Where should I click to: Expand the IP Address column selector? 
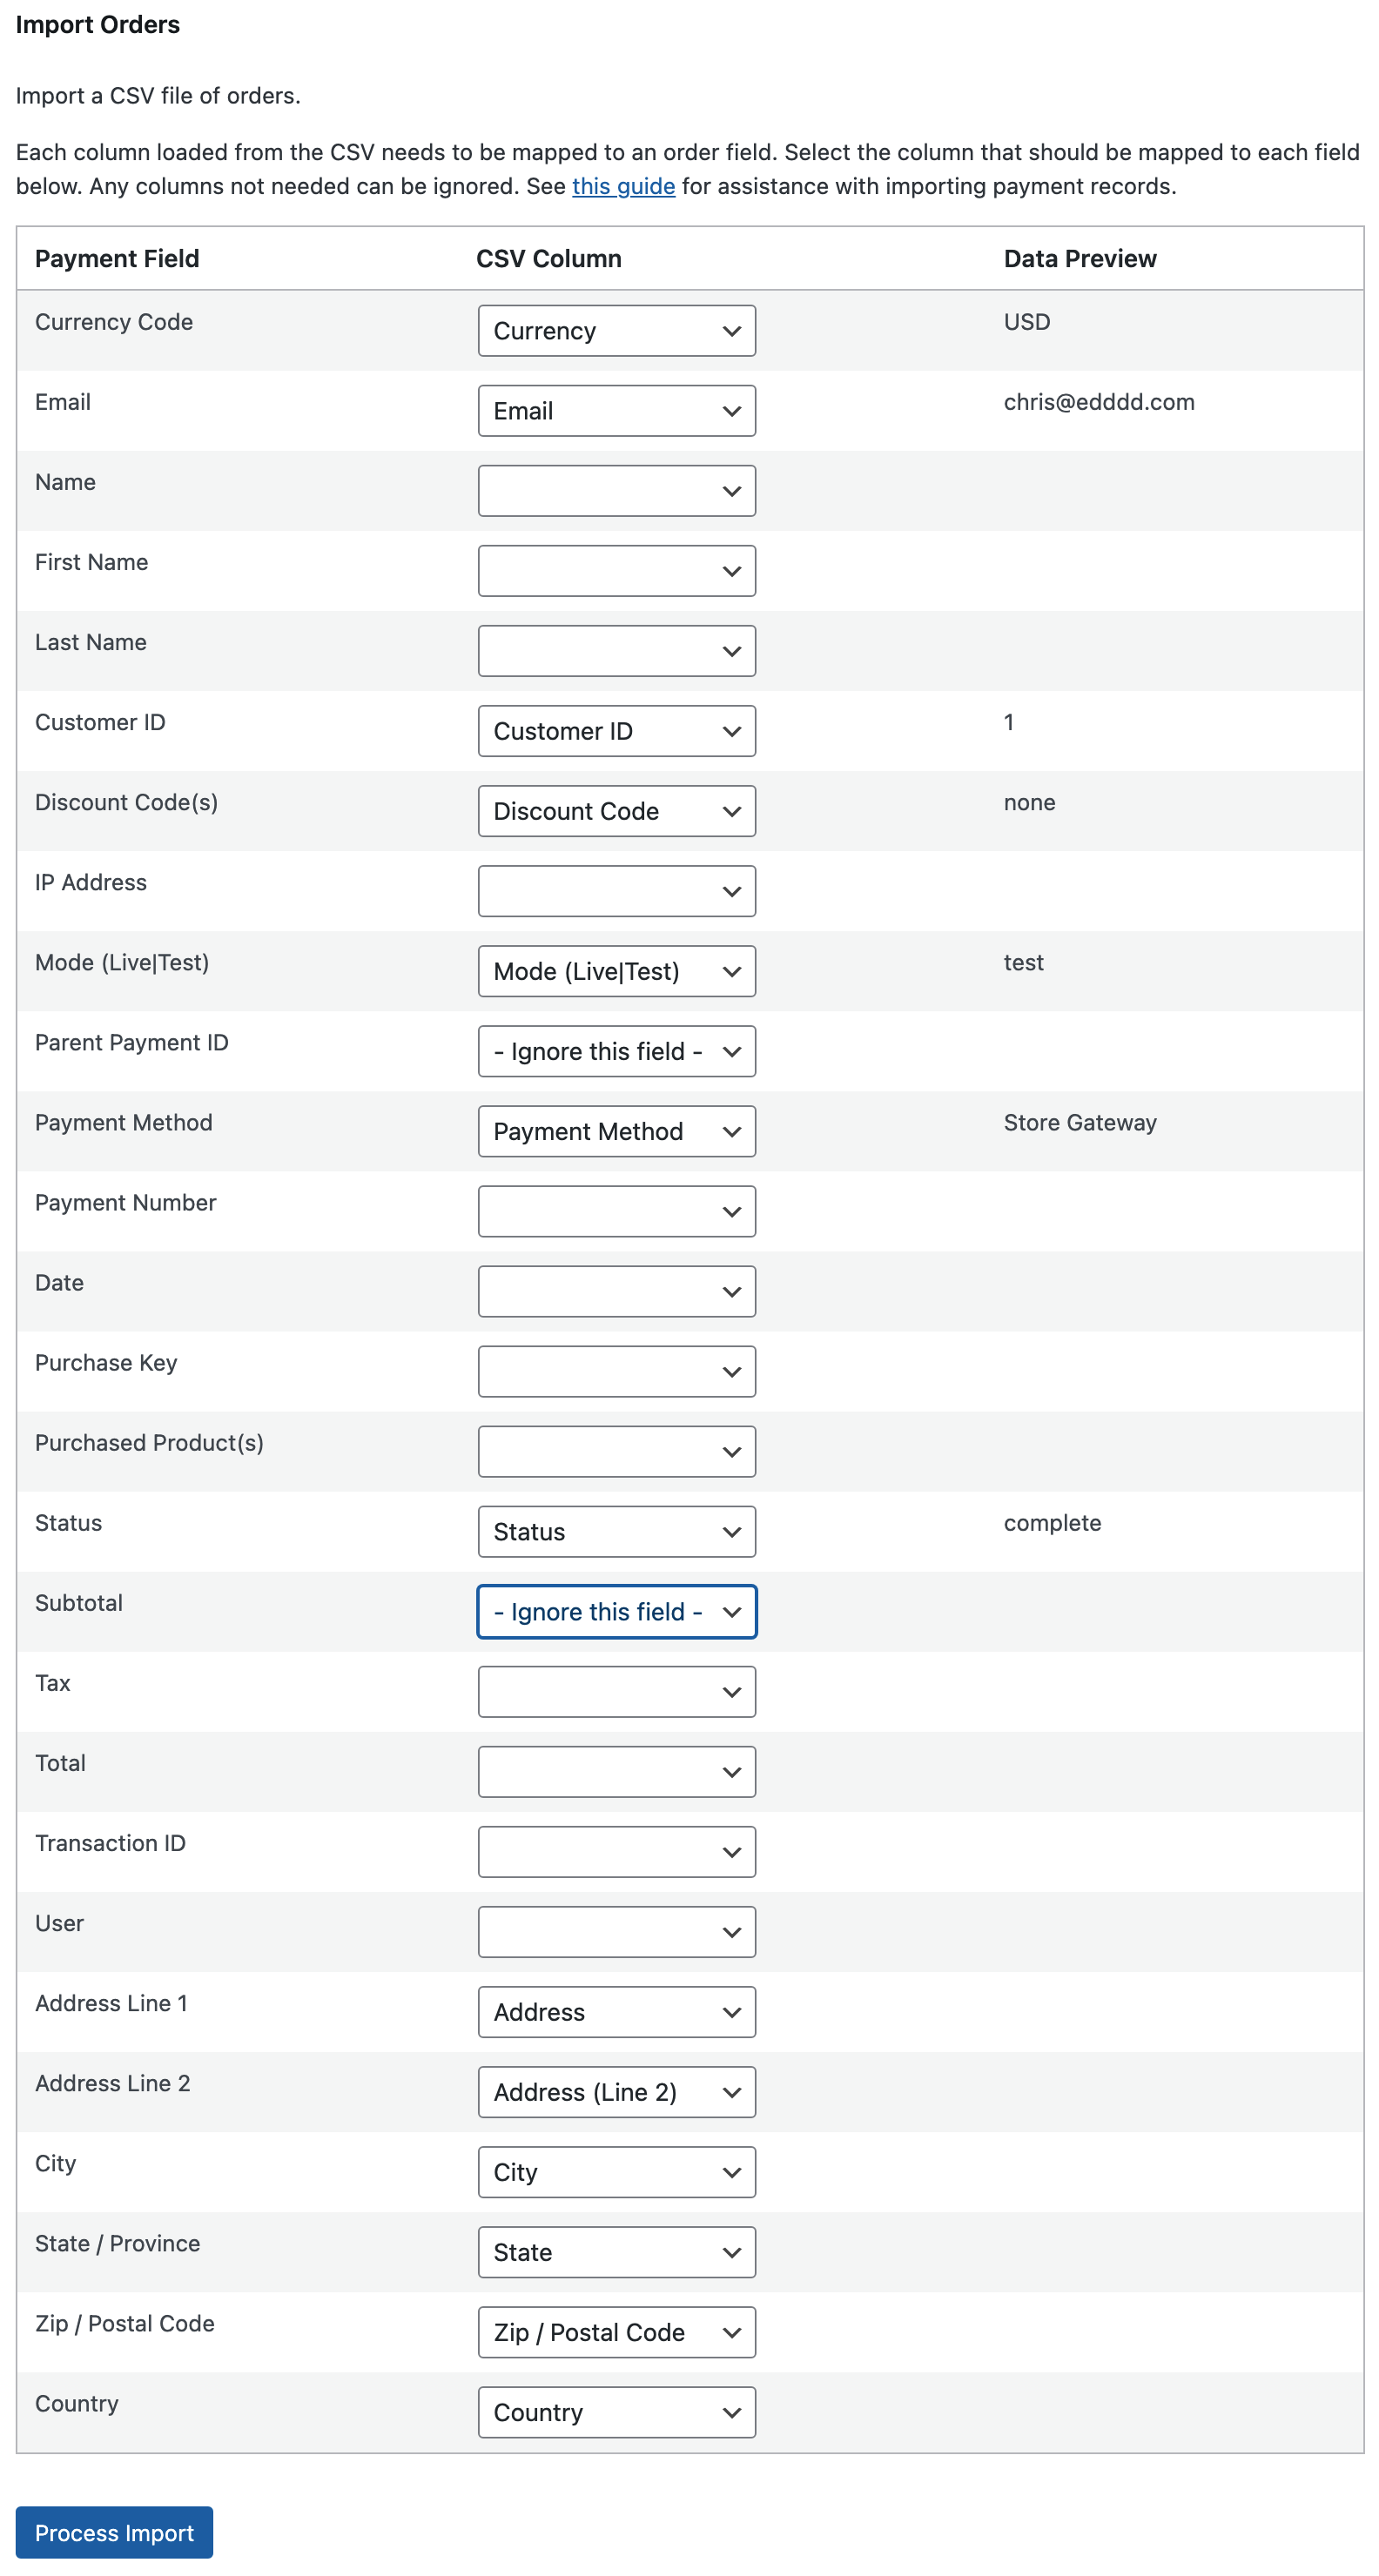(616, 890)
